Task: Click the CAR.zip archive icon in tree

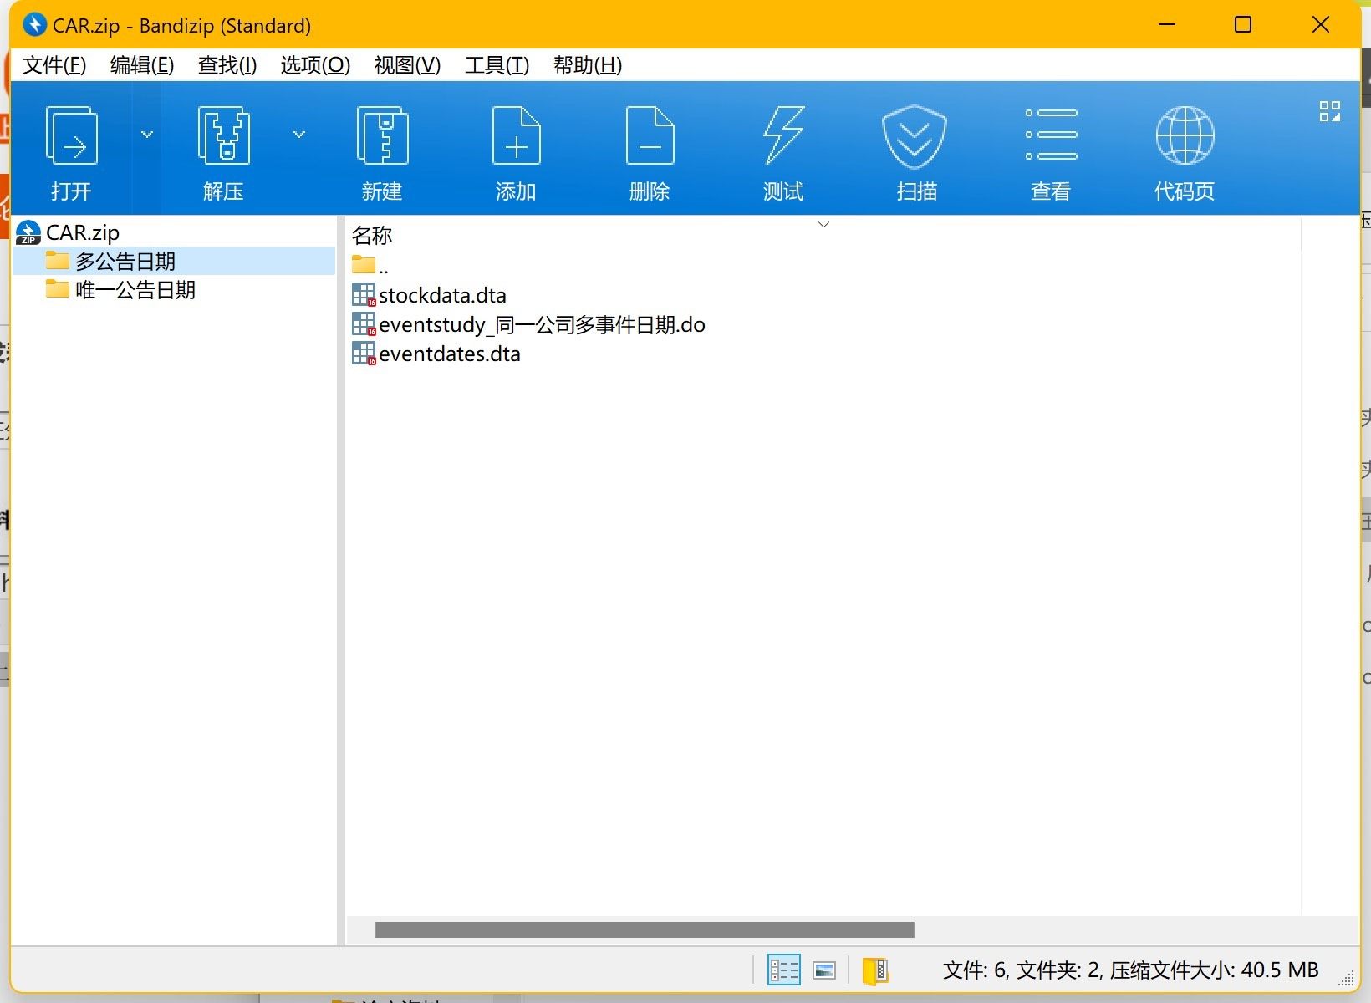Action: [28, 232]
